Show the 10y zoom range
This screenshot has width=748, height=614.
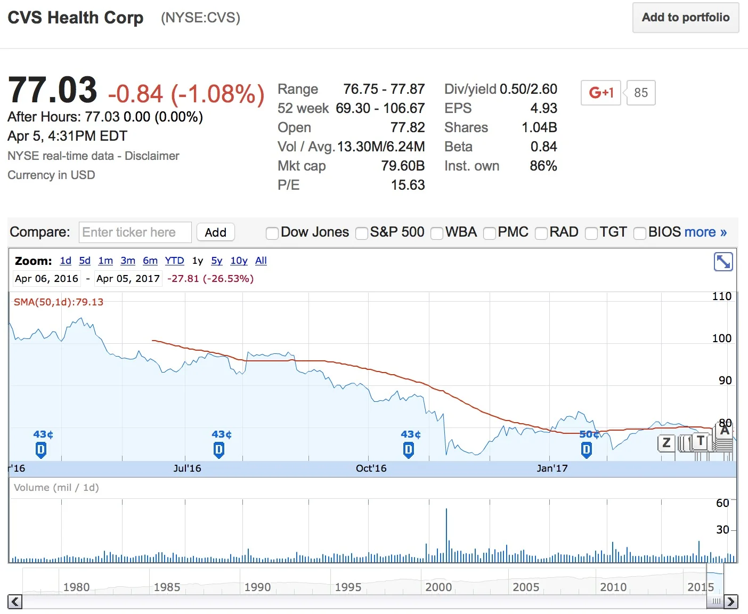point(239,261)
